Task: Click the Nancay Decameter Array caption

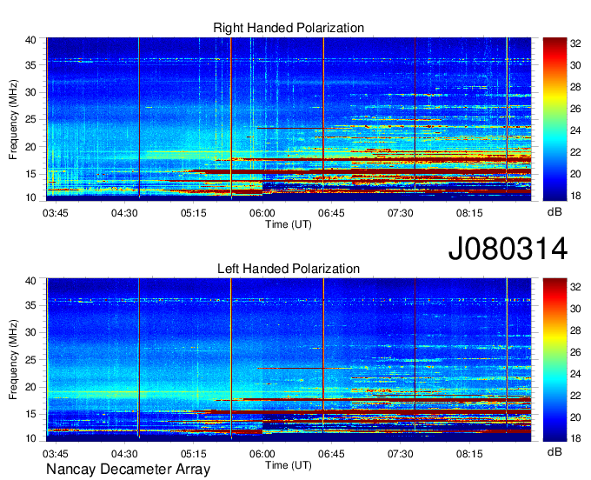Action: [128, 470]
